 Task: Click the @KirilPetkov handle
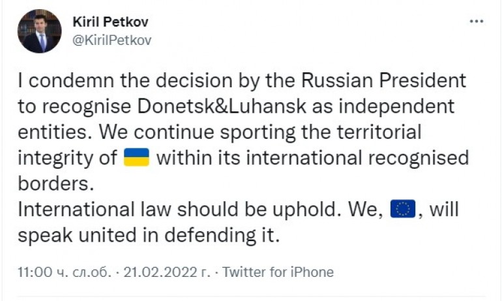coord(111,40)
